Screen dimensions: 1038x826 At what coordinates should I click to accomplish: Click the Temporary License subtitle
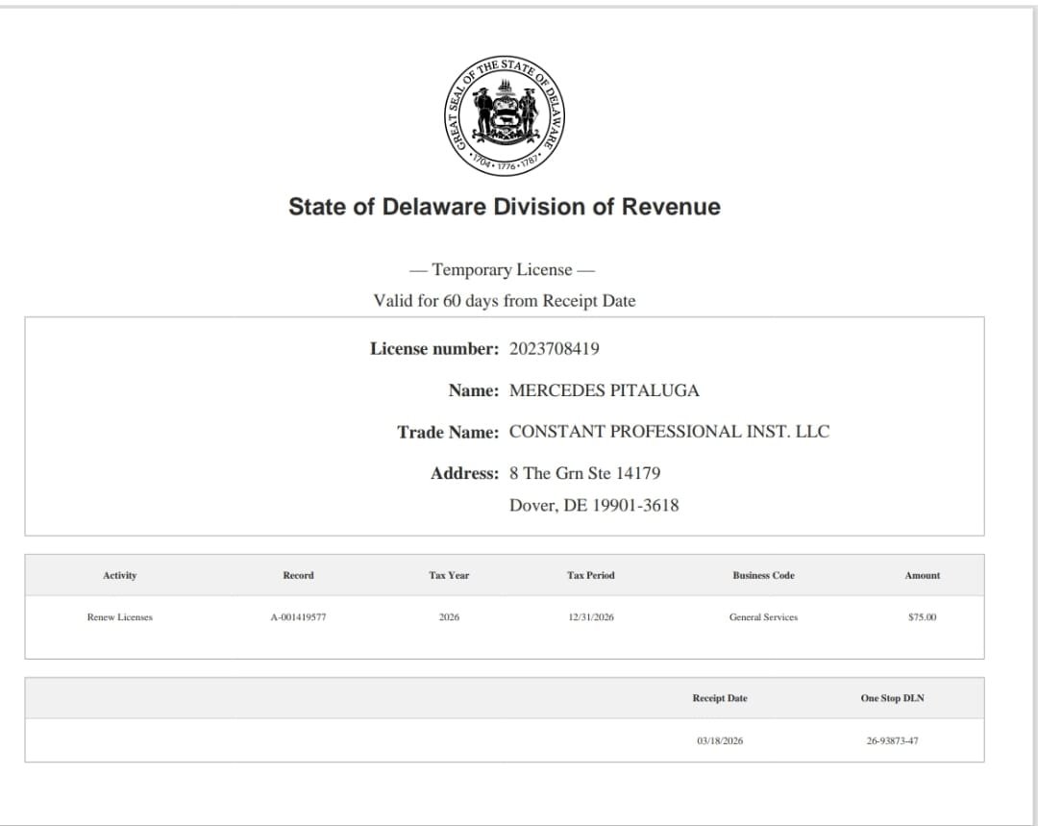tap(505, 270)
